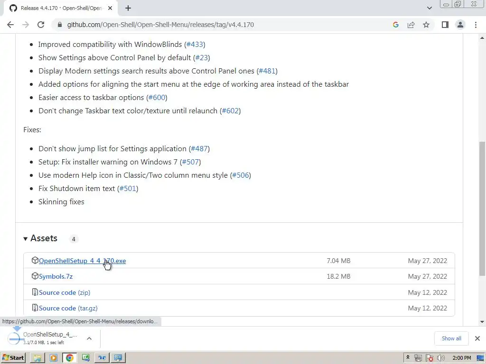486x364 pixels.
Task: Open File Explorer from the taskbar
Action: point(37,358)
